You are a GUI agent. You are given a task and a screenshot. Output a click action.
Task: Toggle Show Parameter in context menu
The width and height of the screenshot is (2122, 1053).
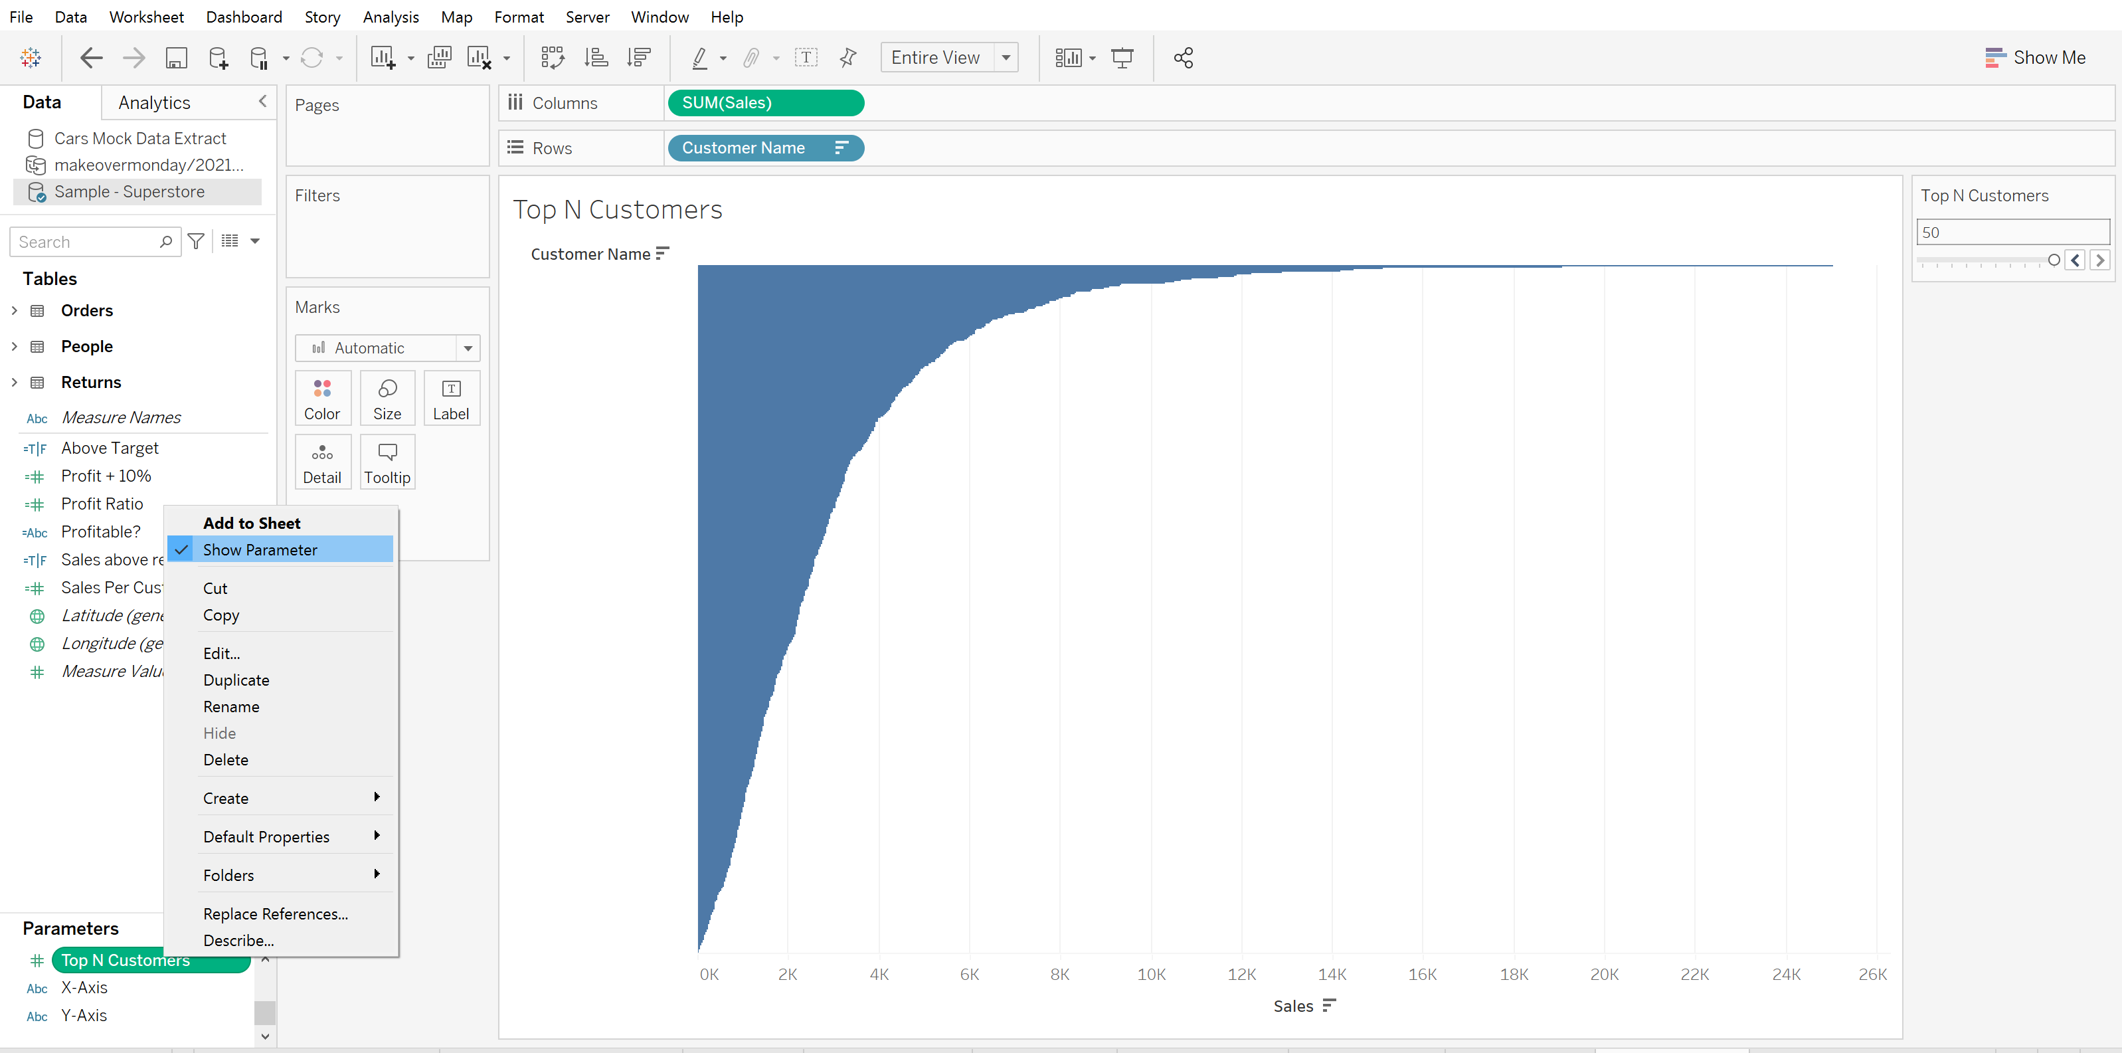280,549
